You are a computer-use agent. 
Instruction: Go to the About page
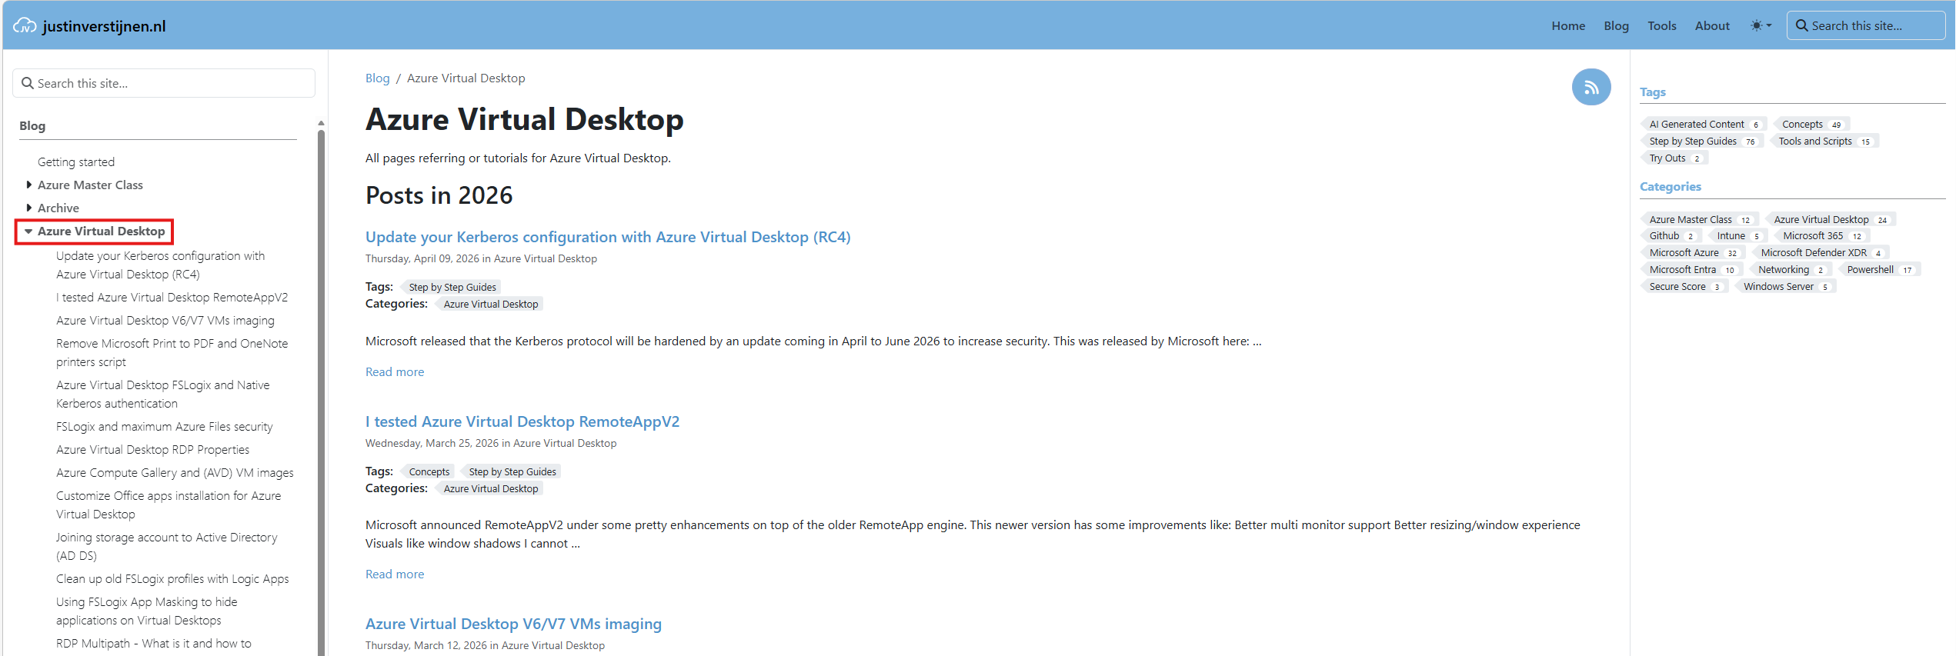1711,25
